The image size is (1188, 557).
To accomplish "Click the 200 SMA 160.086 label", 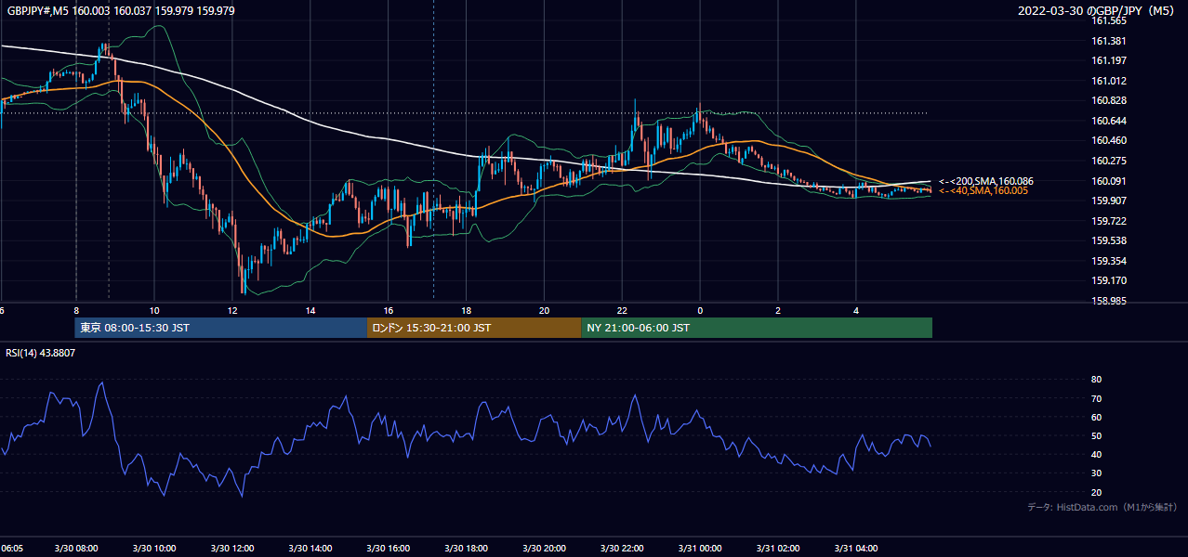I will [986, 181].
